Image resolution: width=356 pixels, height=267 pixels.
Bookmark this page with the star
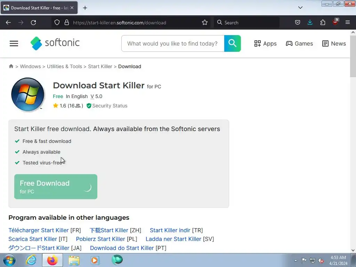[x=204, y=23]
